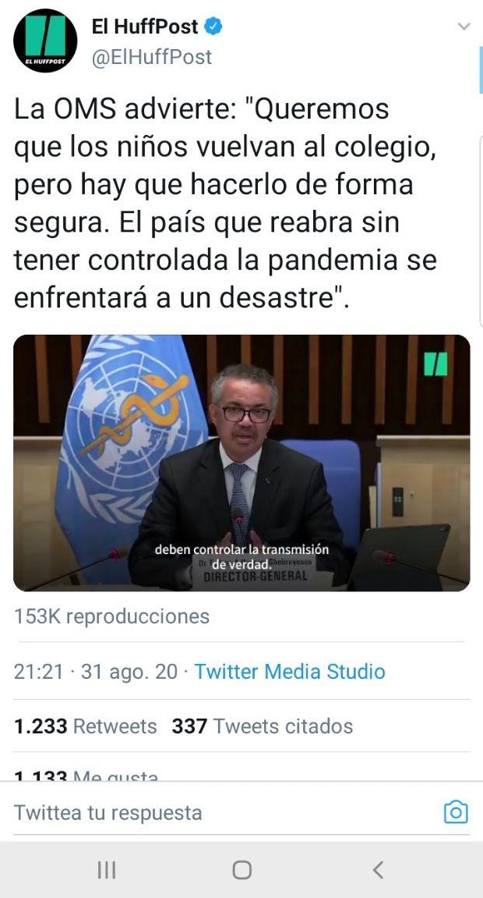Tap the tweet text about la OMS
The width and height of the screenshot is (483, 898).
pyautogui.click(x=225, y=204)
